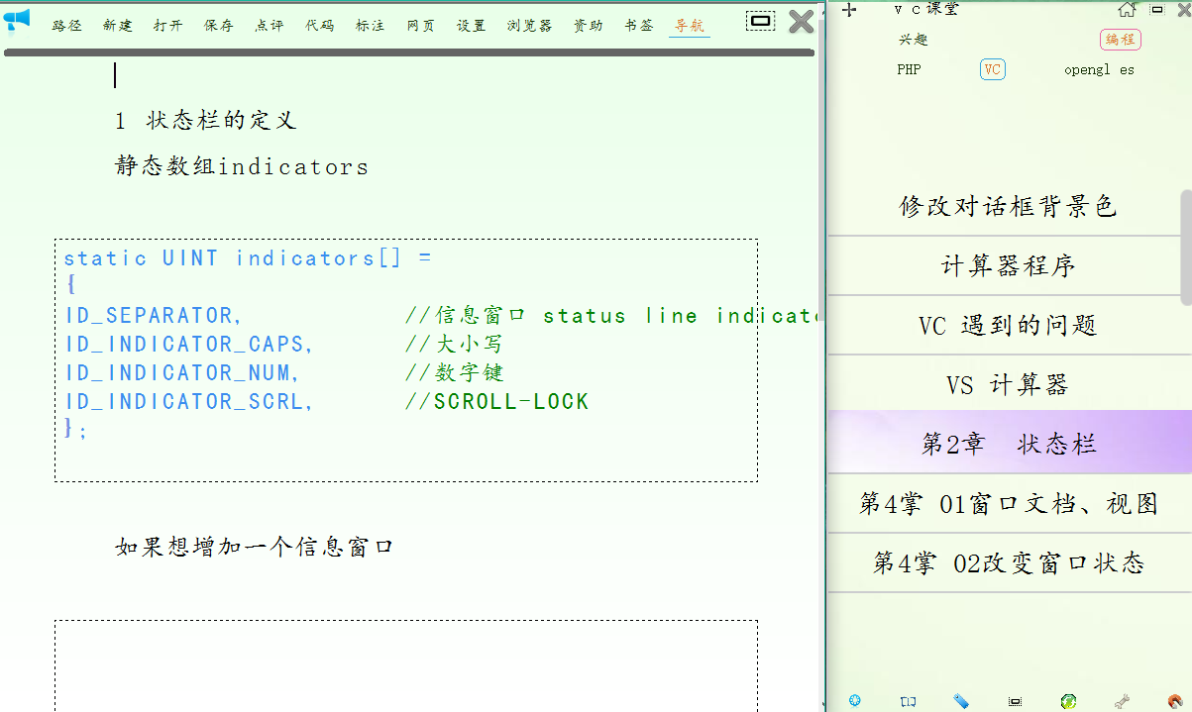Click the plus icon in navigation panel
Viewport: 1192px width, 712px height.
point(849,10)
